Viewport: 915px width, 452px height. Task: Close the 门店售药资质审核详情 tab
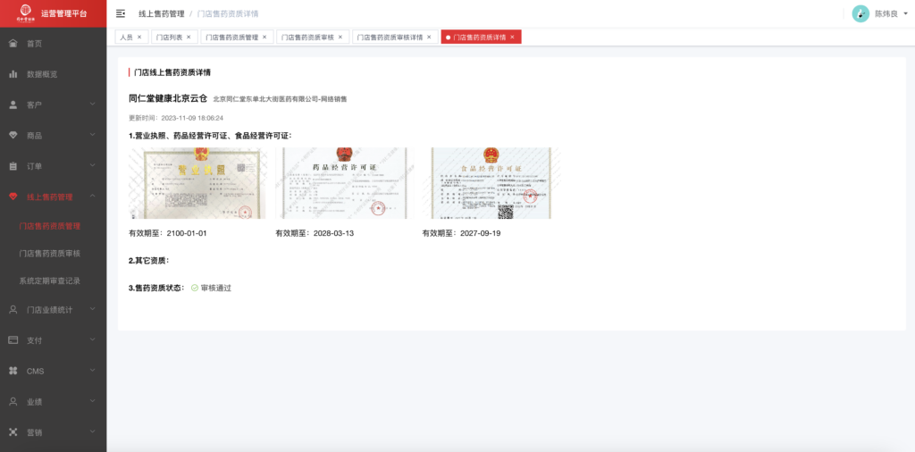429,37
